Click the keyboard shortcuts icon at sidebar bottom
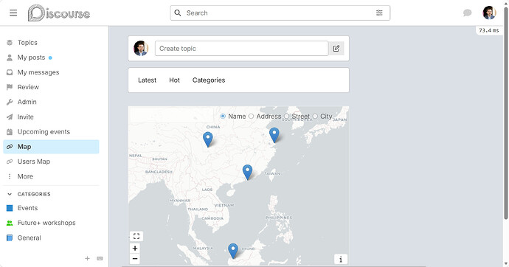The image size is (509, 267). (100, 259)
